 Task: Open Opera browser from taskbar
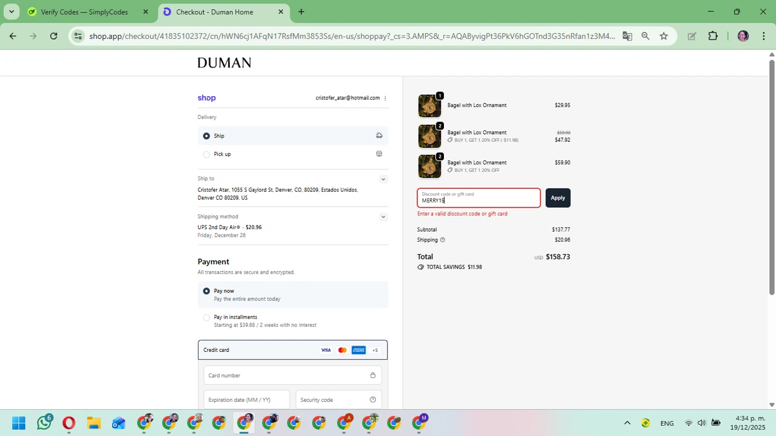pyautogui.click(x=69, y=423)
